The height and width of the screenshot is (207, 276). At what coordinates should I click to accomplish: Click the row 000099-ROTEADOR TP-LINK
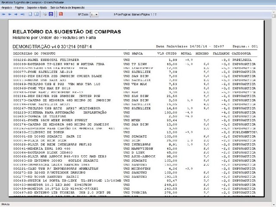point(135,64)
